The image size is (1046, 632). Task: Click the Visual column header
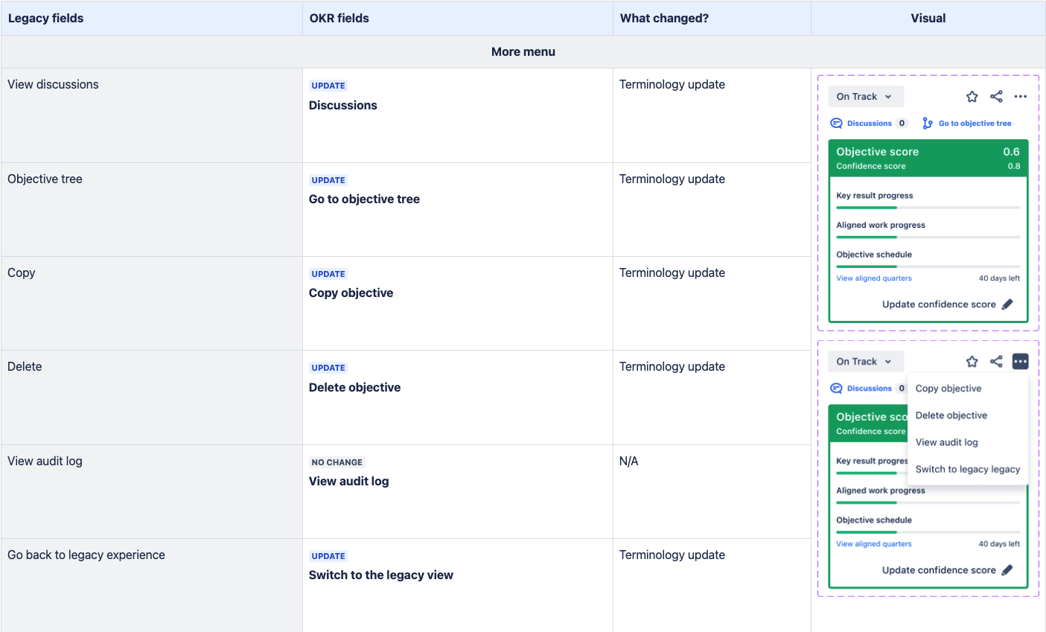click(928, 18)
